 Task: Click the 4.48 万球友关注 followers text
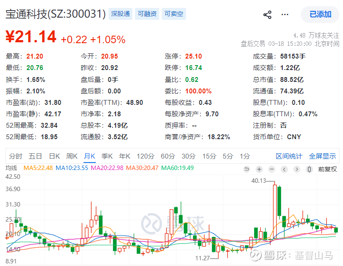point(316,35)
